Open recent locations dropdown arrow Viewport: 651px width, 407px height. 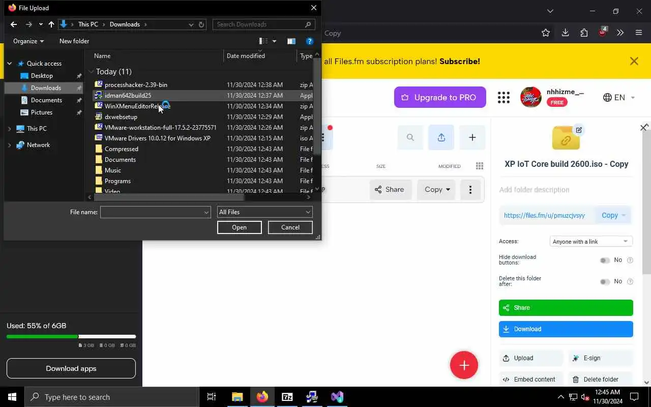(41, 24)
